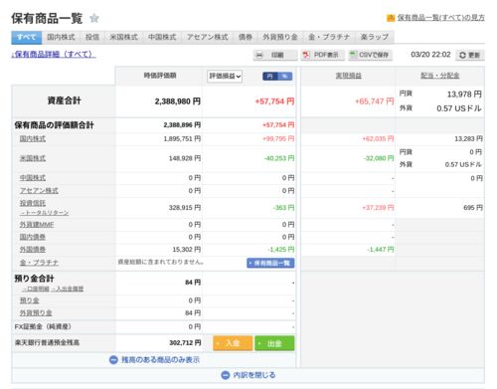497x389 pixels.
Task: Switch display to 円 in the toggle
Action: 270,77
